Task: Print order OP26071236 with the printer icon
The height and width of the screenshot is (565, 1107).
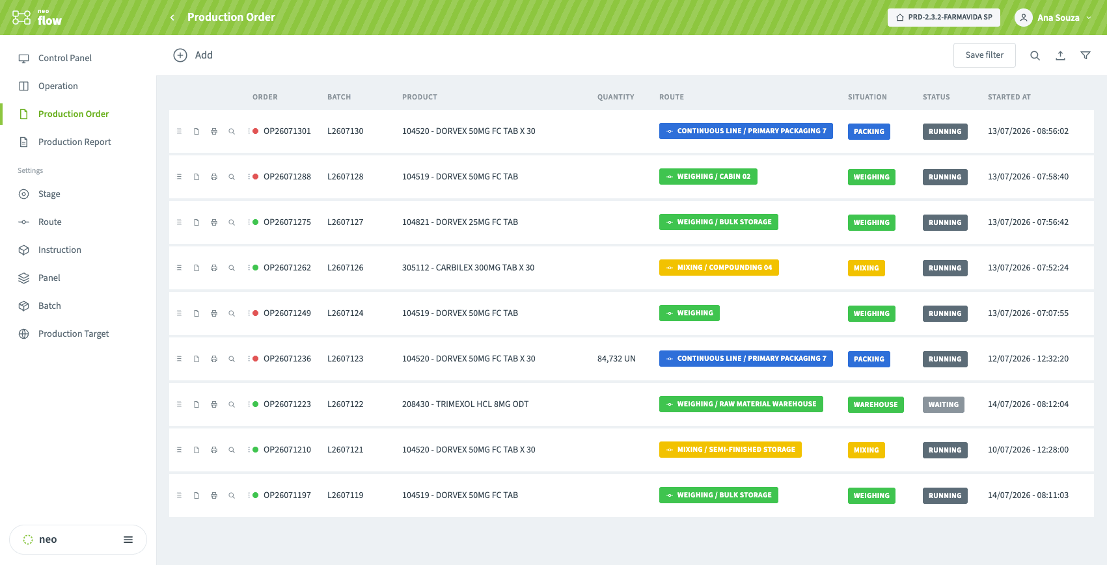Action: click(214, 359)
